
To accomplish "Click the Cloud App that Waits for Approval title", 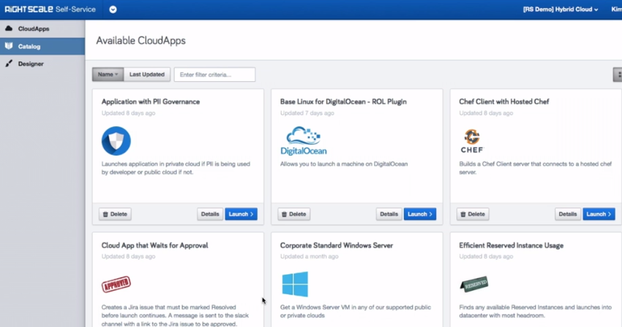I will 155,245.
